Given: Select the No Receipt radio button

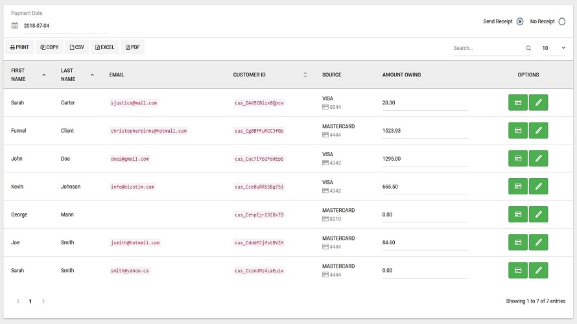Looking at the screenshot, I should (561, 21).
